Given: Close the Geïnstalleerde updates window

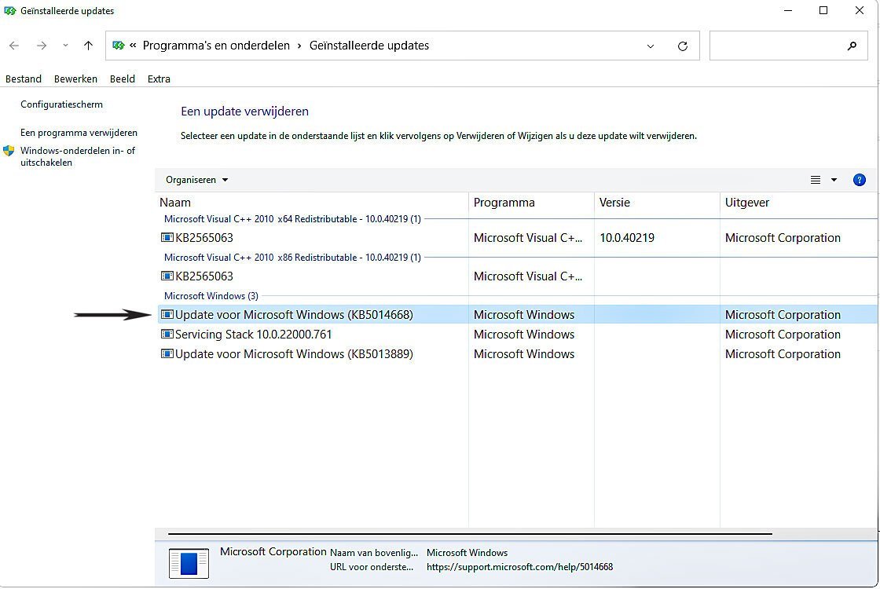Looking at the screenshot, I should click(860, 11).
